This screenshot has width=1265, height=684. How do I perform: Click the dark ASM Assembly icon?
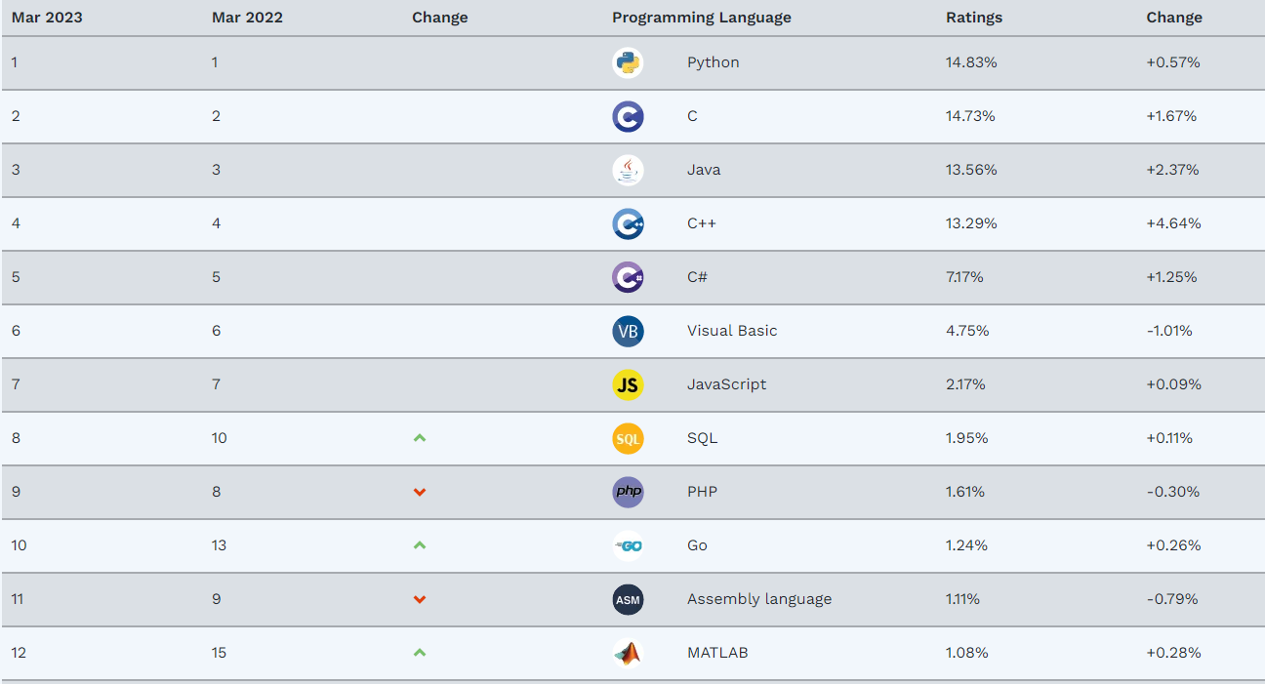628,599
